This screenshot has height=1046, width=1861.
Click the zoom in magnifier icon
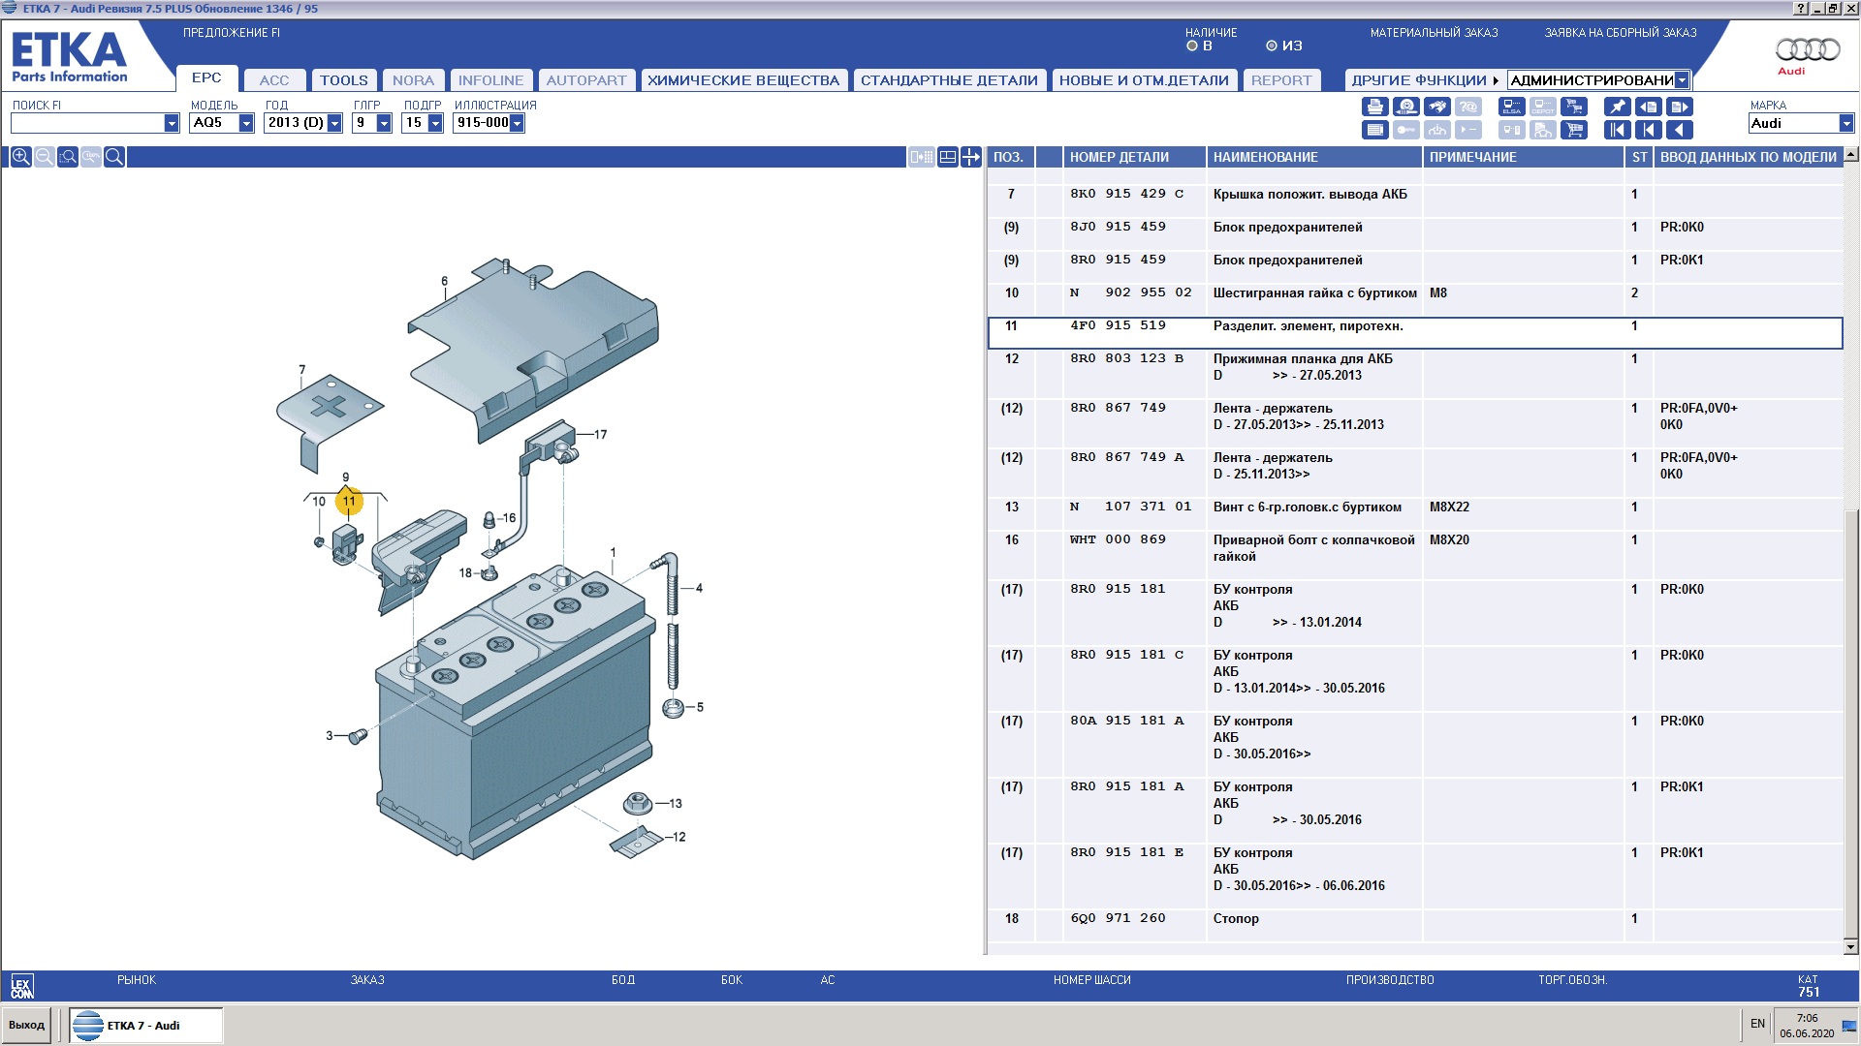point(20,157)
